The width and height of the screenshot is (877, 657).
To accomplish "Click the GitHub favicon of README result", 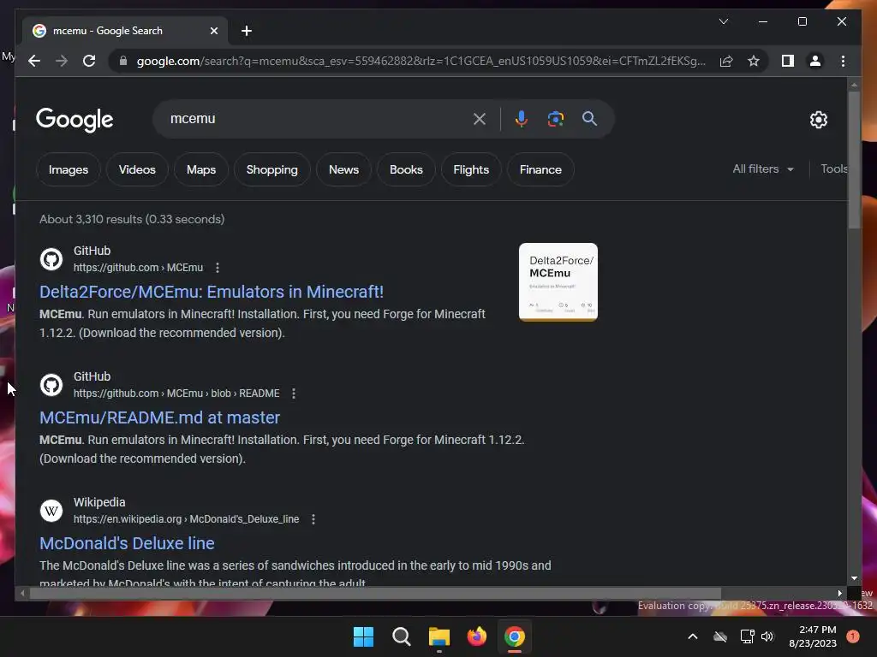I will tap(51, 385).
